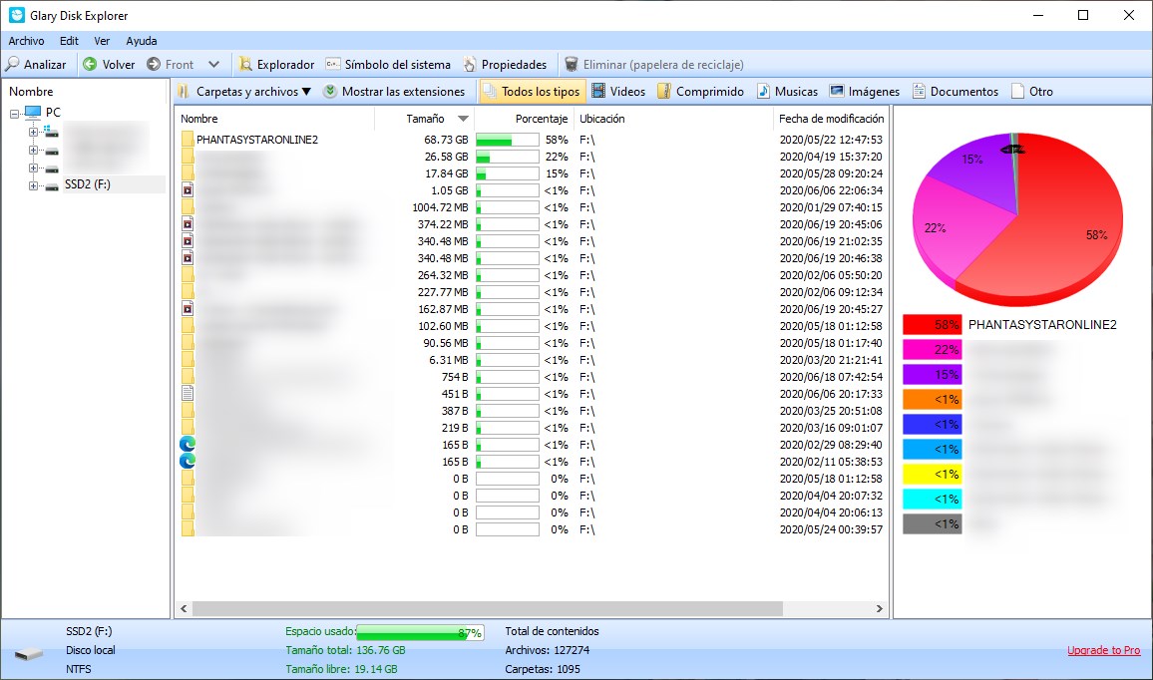
Task: Filter by Videos
Action: click(x=618, y=91)
